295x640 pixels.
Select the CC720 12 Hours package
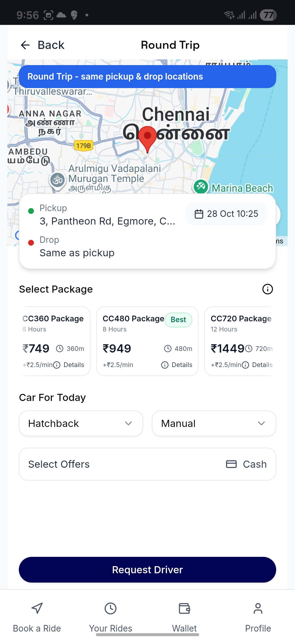pos(241,341)
